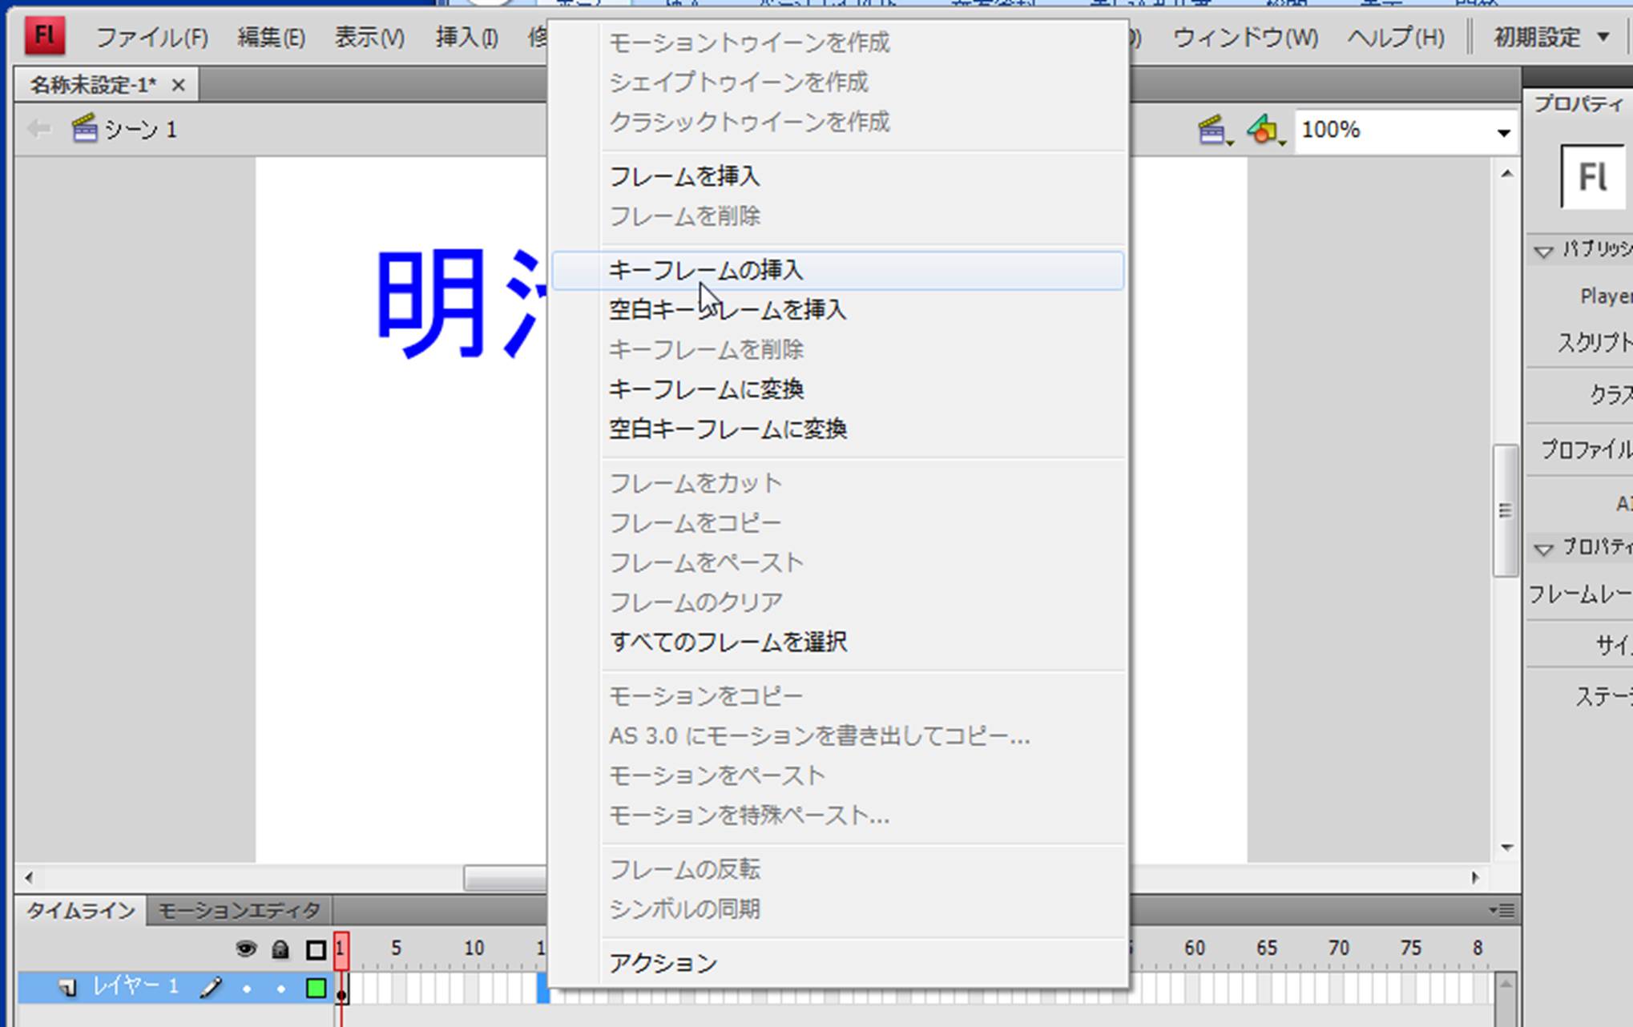Close the 名称未設定-1 document tab
Viewport: 1633px width, 1027px height.
pos(179,85)
